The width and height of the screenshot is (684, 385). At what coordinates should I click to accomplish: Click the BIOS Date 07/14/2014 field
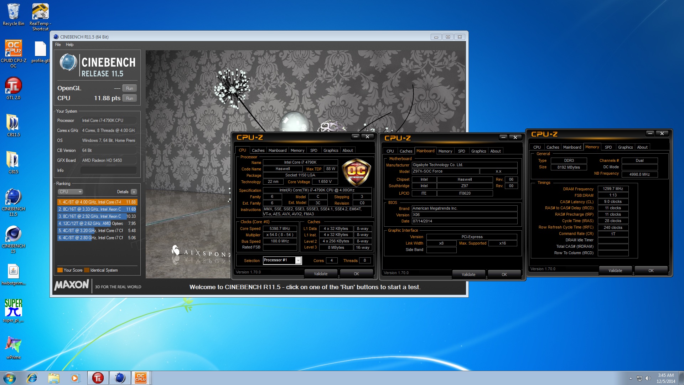[x=465, y=221]
